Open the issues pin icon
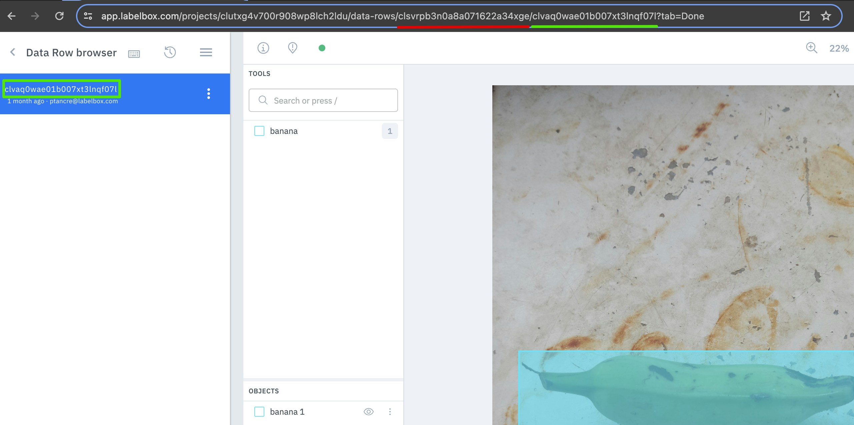Screen dimensions: 854x425 click(x=293, y=48)
